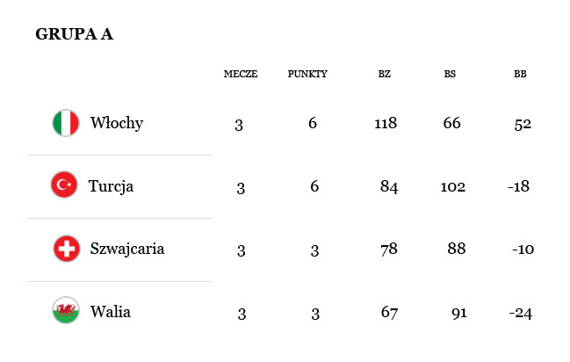Click the PUNKTY column header
This screenshot has width=570, height=362.
307,75
